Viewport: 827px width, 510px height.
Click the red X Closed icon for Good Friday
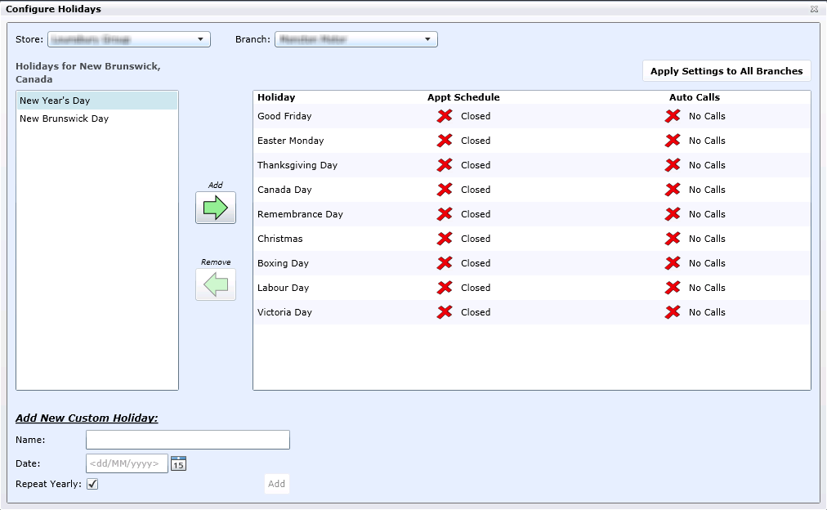pyautogui.click(x=445, y=116)
